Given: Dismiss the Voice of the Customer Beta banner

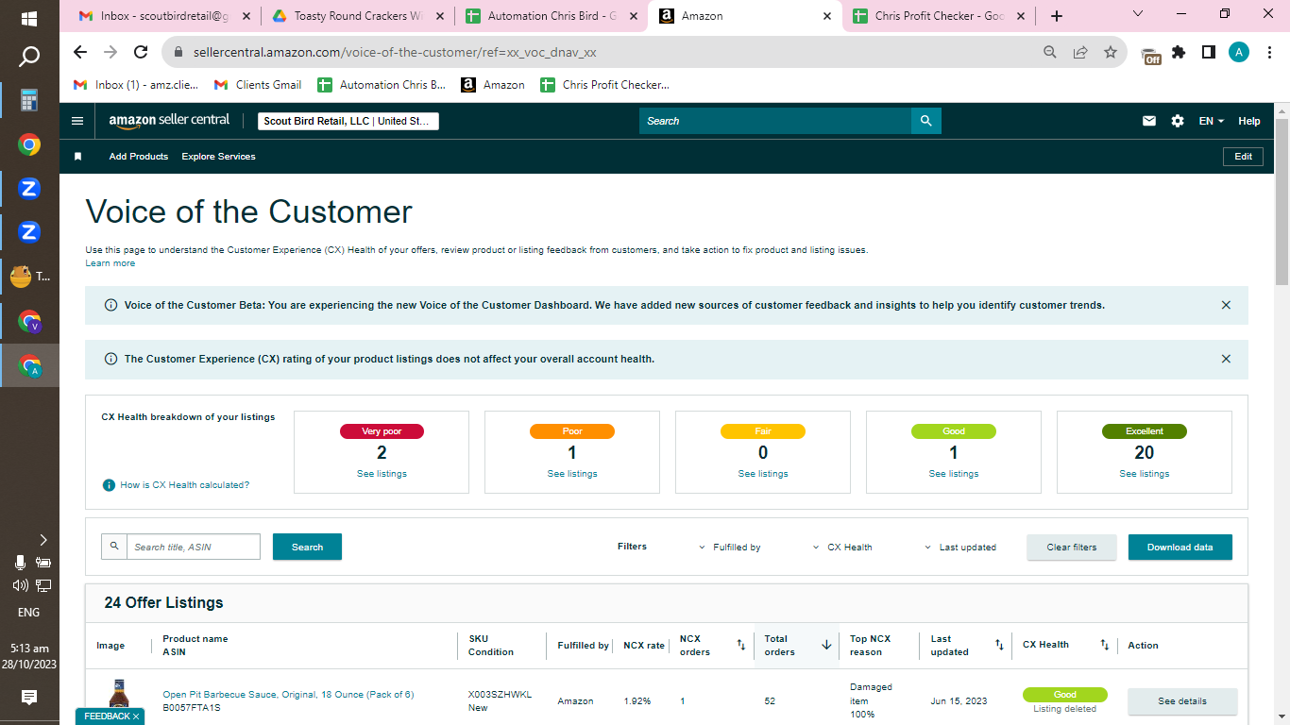Looking at the screenshot, I should tap(1226, 305).
